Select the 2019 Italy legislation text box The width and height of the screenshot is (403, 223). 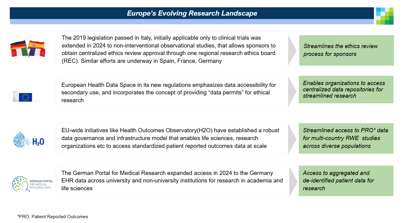click(x=172, y=50)
